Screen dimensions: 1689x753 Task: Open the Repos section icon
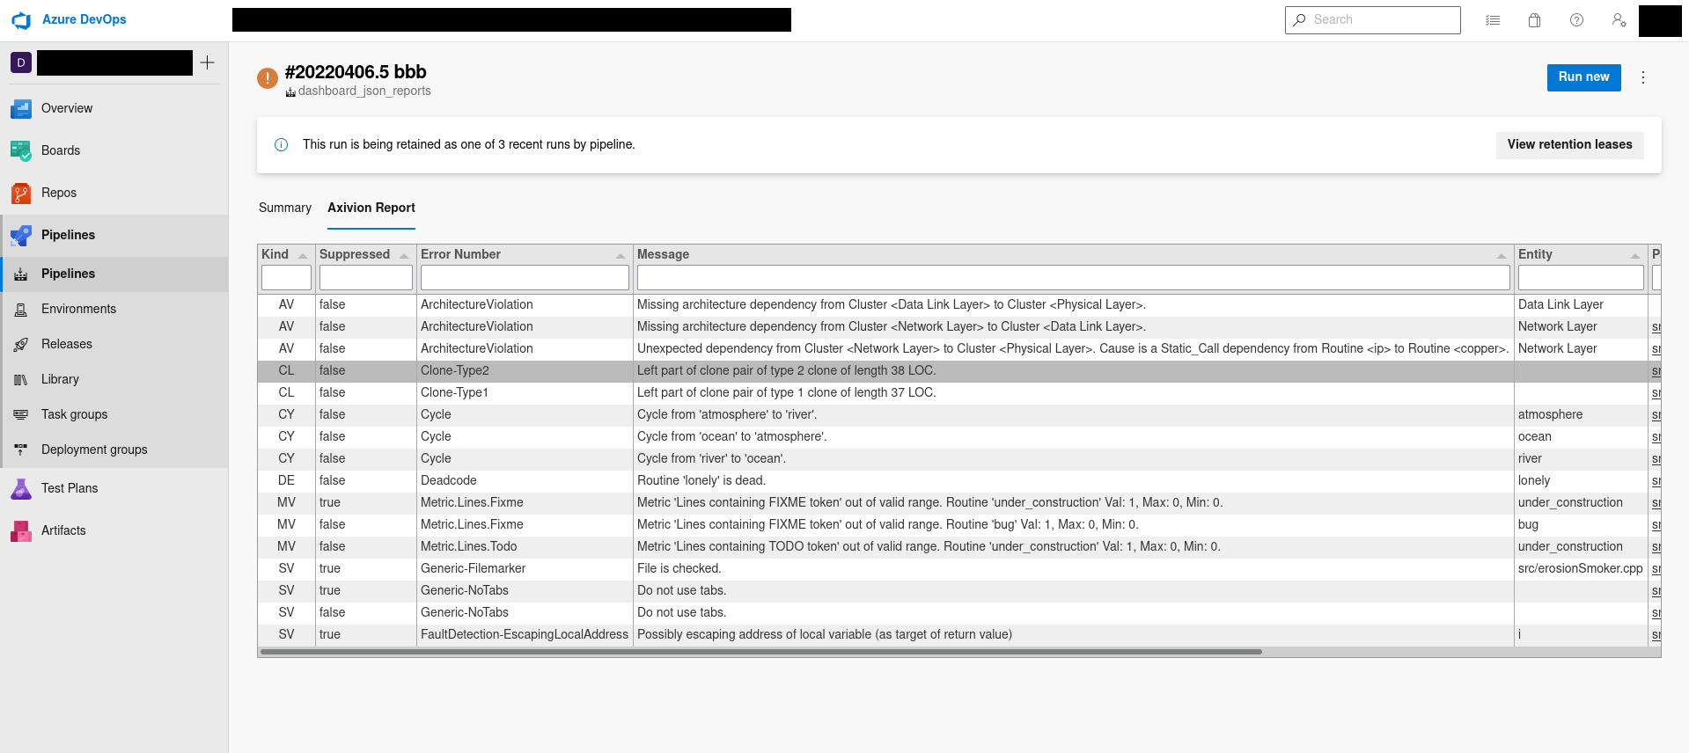coord(21,193)
